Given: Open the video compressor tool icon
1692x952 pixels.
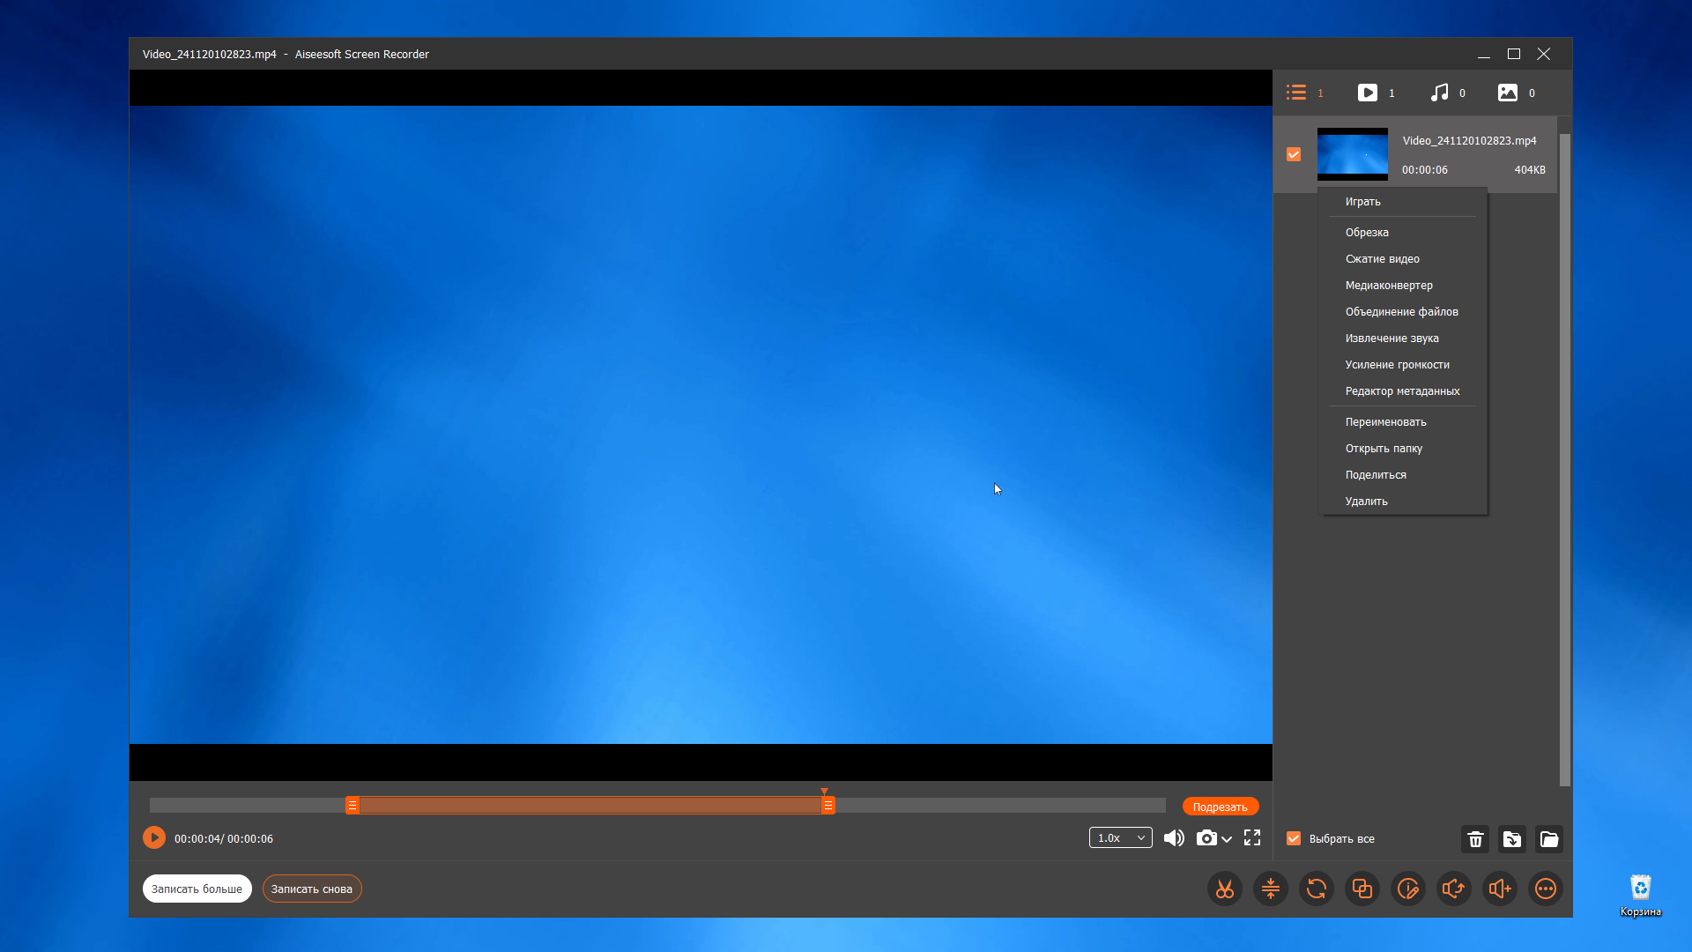Looking at the screenshot, I should pos(1270,889).
